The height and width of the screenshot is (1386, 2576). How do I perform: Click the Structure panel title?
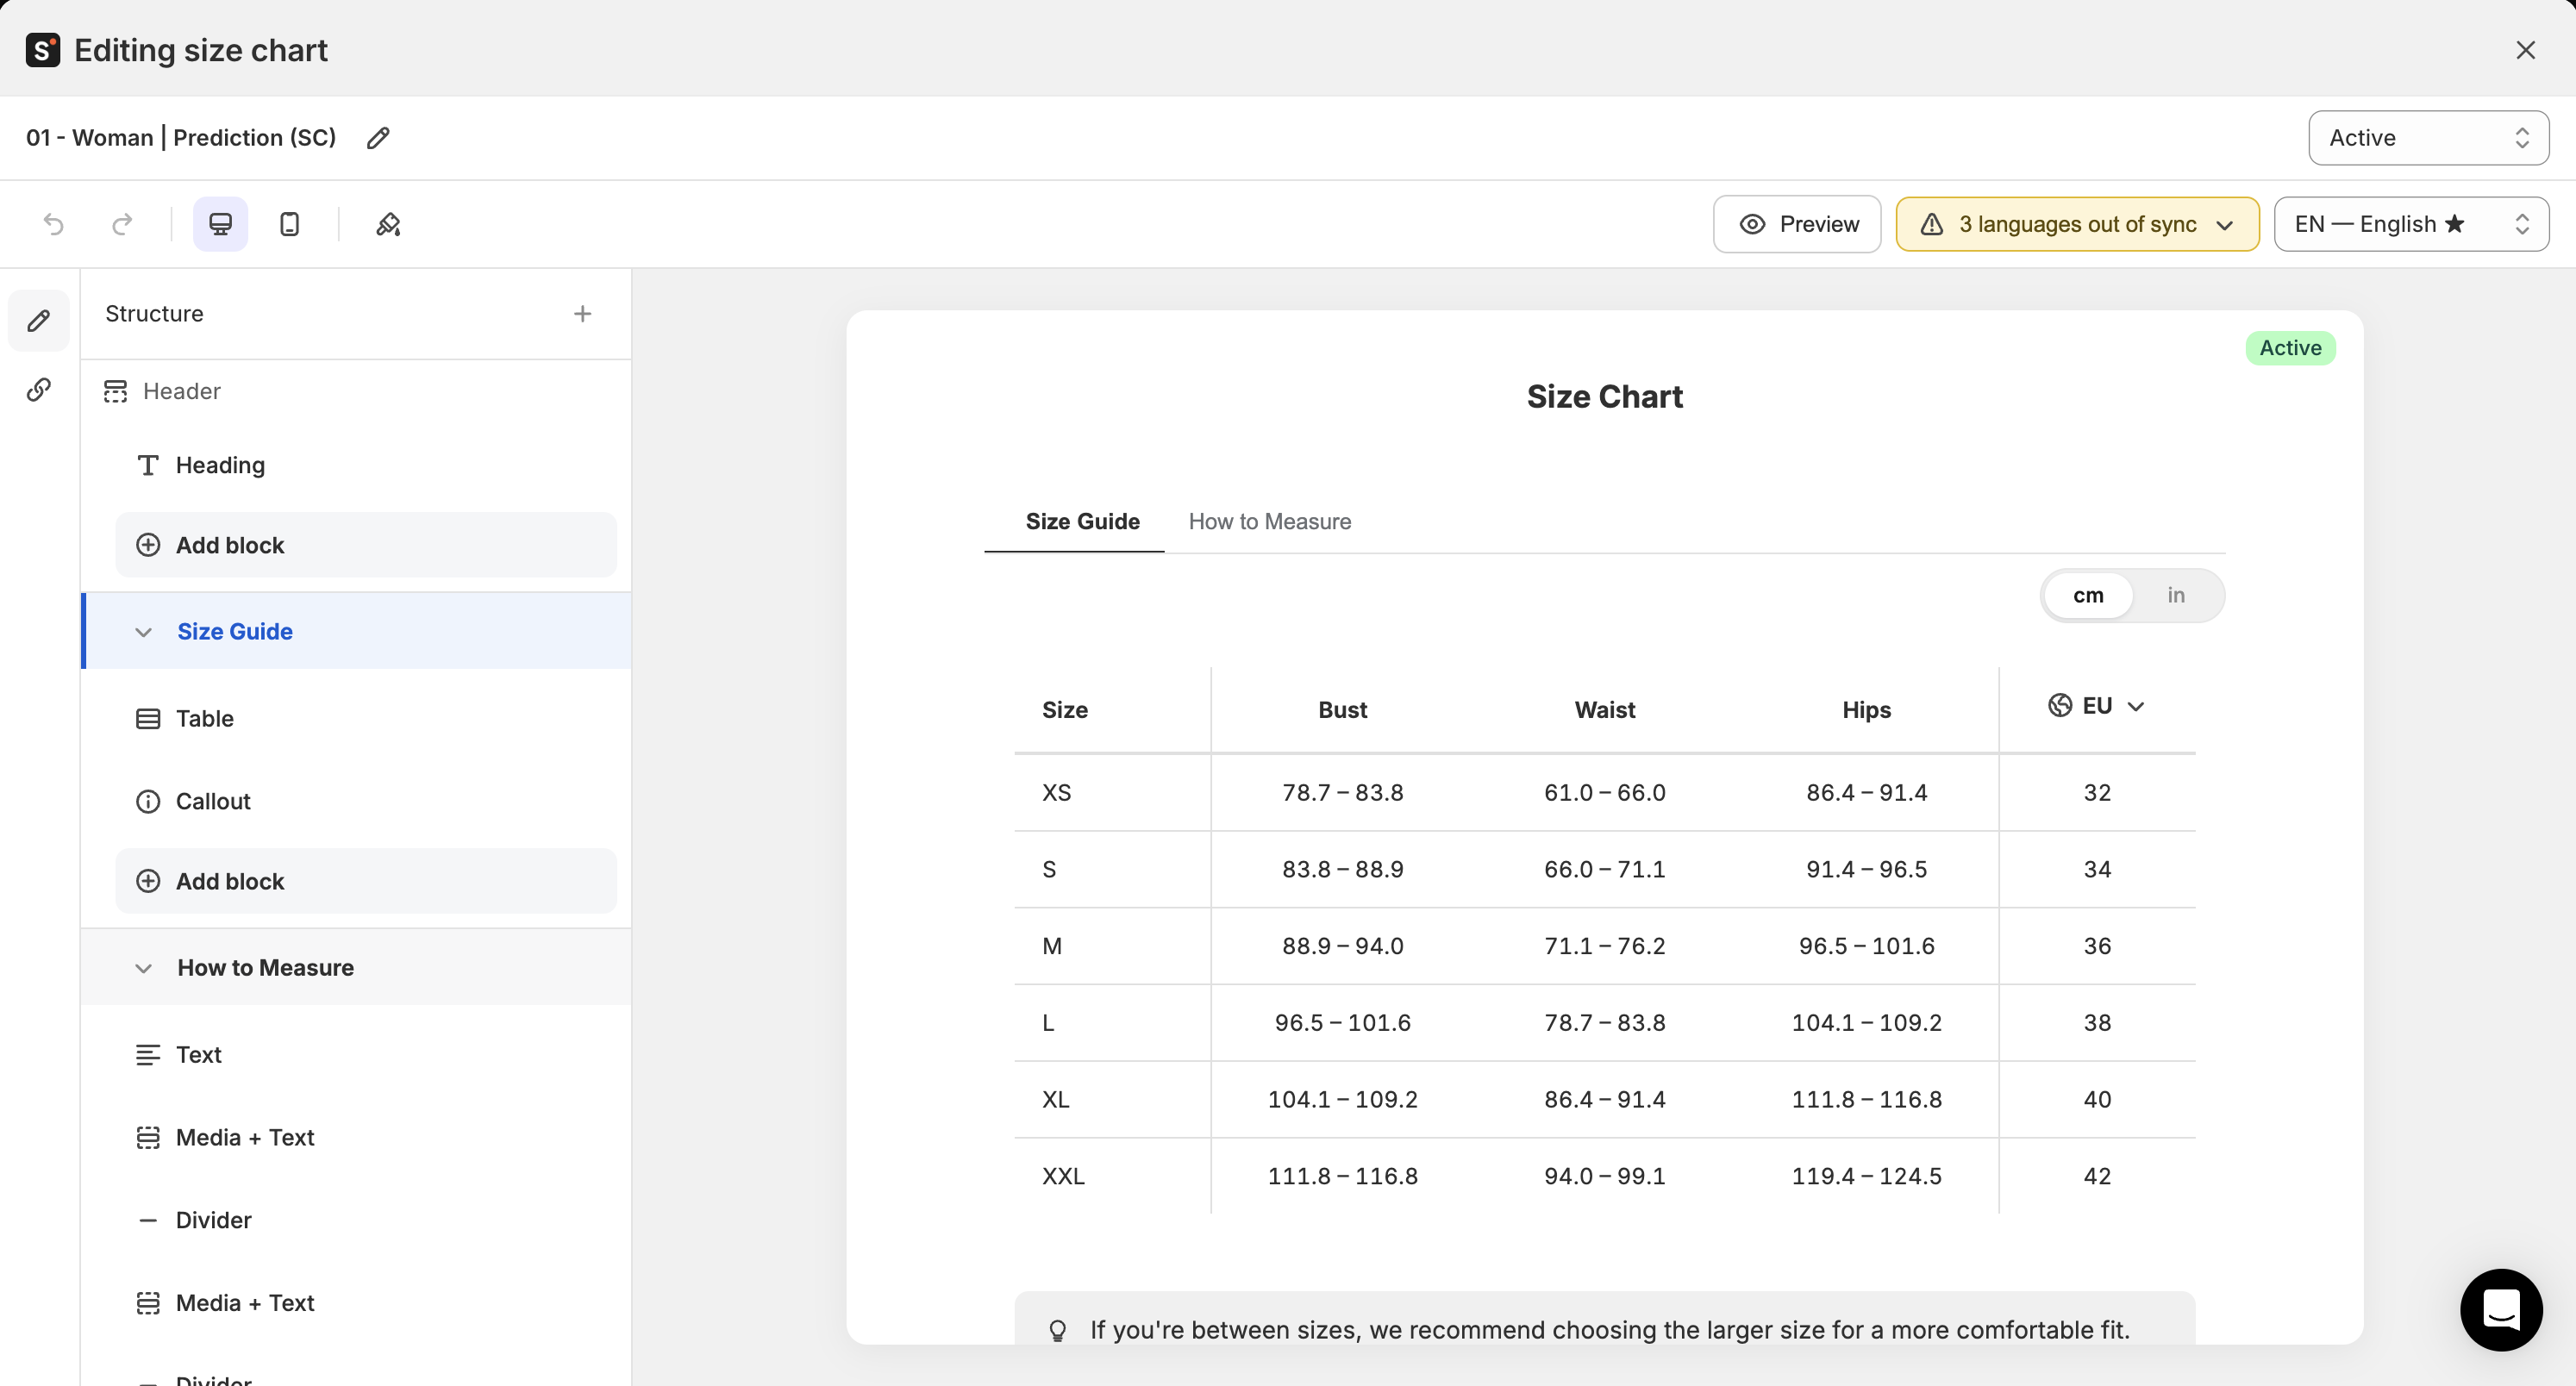(x=154, y=314)
